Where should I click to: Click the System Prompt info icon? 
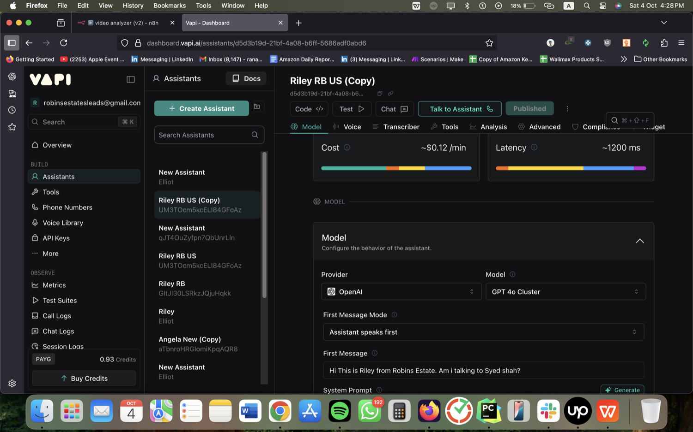click(x=379, y=390)
